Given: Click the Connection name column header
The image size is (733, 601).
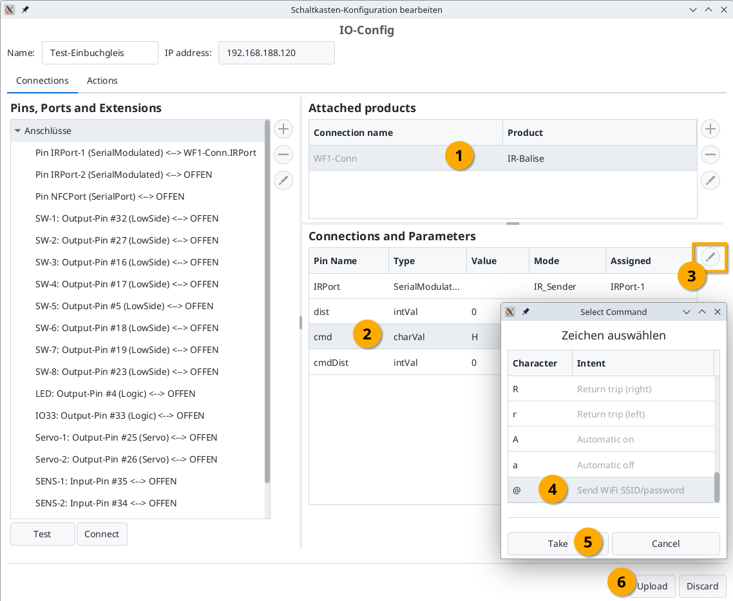Looking at the screenshot, I should [x=405, y=133].
